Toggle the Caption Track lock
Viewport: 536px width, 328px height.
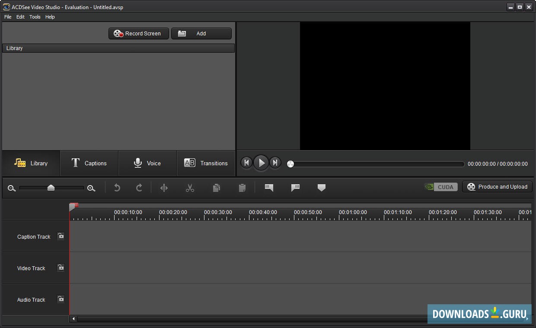[x=61, y=236]
